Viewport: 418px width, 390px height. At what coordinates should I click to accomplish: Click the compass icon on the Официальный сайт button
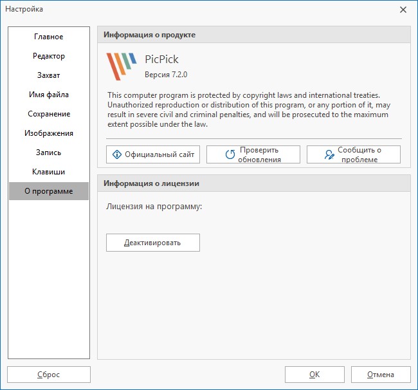coord(116,154)
